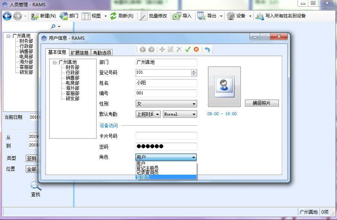Go to next record in dialog toolbar

tap(151, 49)
